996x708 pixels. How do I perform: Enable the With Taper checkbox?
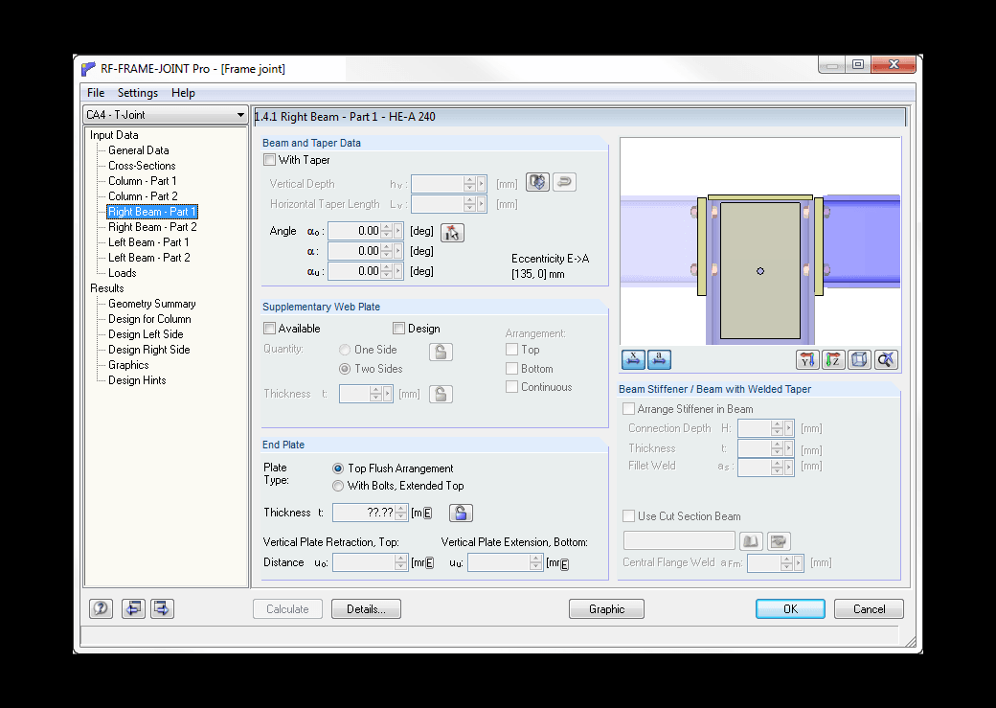[270, 160]
